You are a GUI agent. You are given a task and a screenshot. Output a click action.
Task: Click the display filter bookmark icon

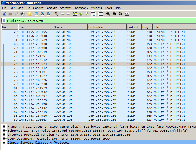[x=4, y=20]
